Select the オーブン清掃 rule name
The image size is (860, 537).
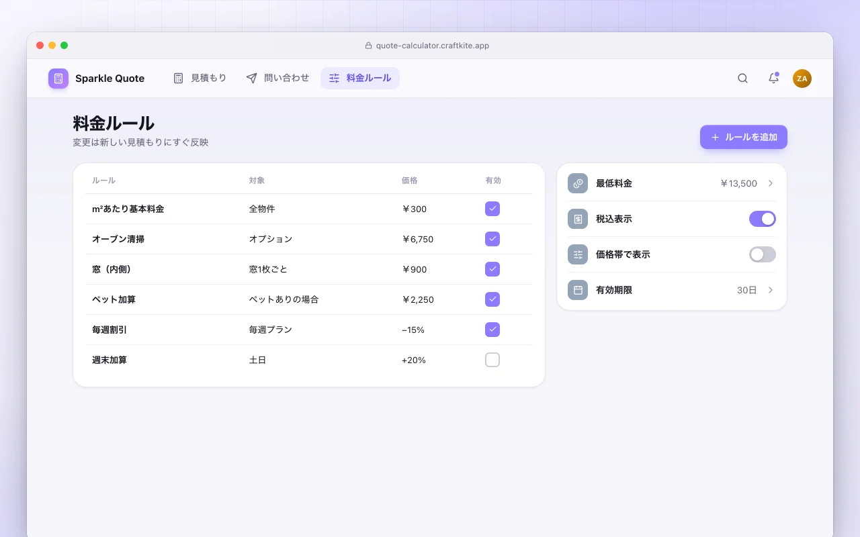click(x=118, y=239)
